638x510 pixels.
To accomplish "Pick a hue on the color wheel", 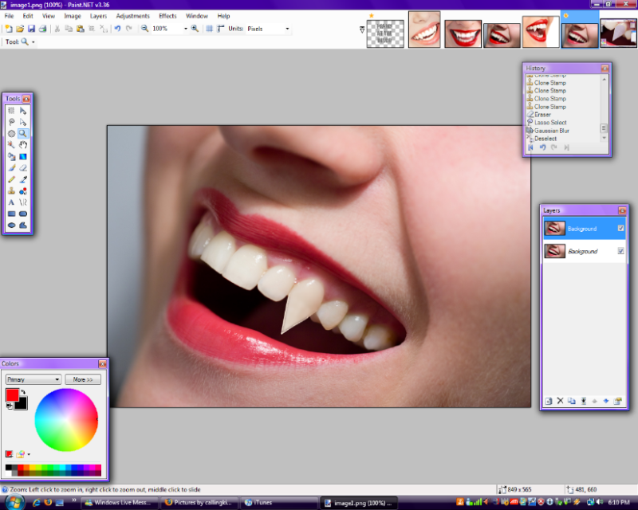I will 66,420.
